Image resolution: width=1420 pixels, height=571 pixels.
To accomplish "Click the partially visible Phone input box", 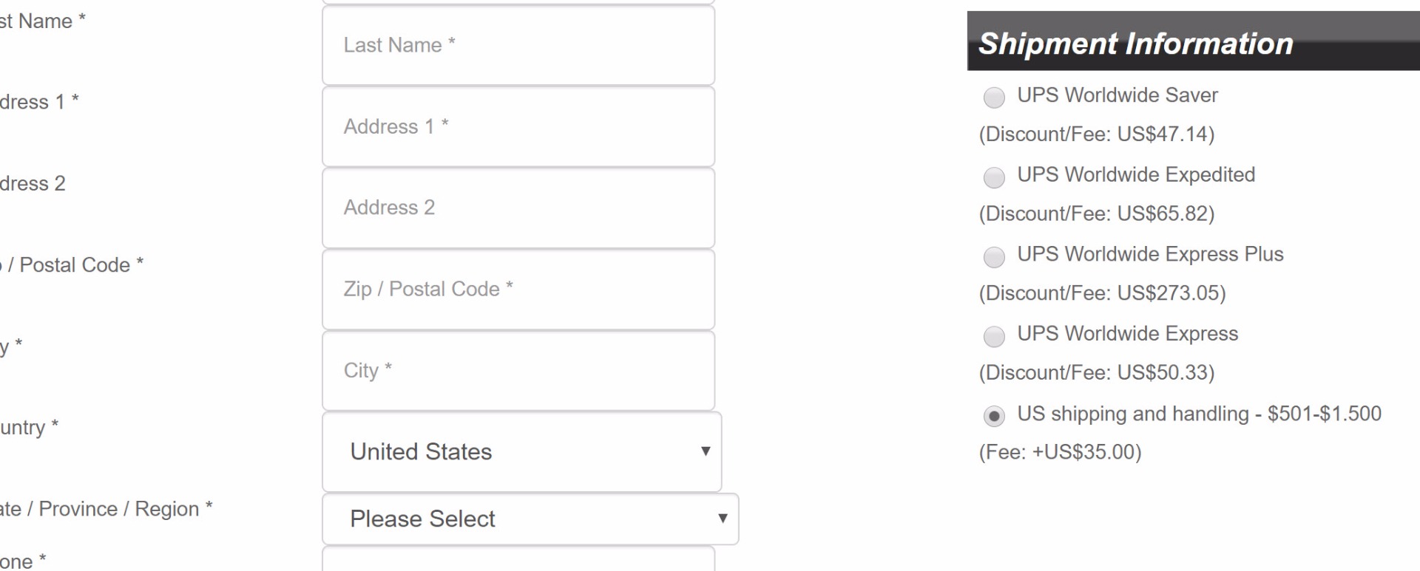I will pyautogui.click(x=518, y=559).
